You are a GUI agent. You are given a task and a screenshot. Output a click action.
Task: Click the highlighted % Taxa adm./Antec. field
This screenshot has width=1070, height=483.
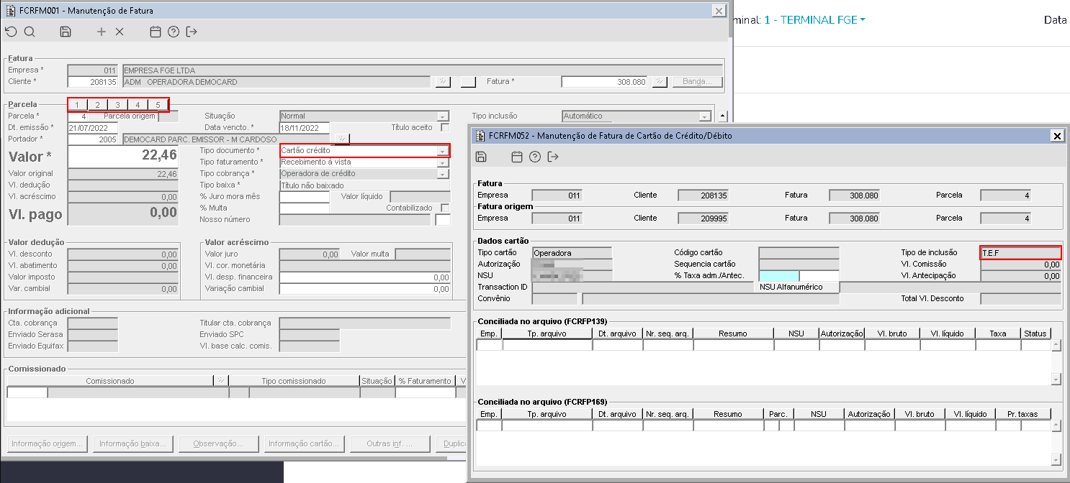pyautogui.click(x=779, y=275)
